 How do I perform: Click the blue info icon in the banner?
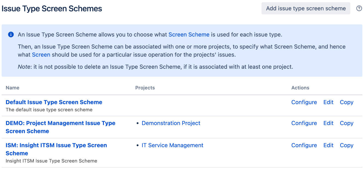11,35
